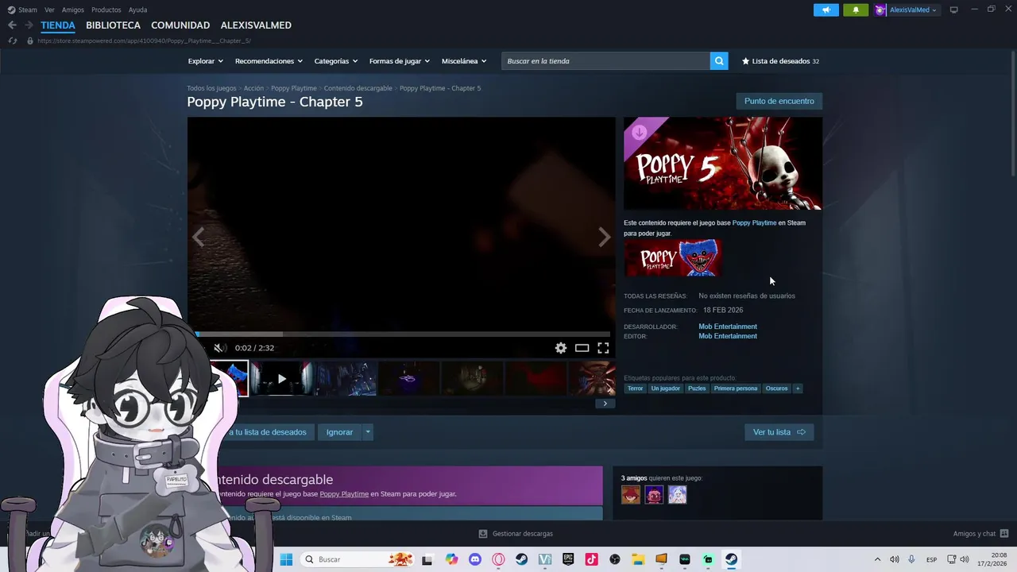Open Opera GX from the taskbar
This screenshot has width=1017, height=572.
498,559
